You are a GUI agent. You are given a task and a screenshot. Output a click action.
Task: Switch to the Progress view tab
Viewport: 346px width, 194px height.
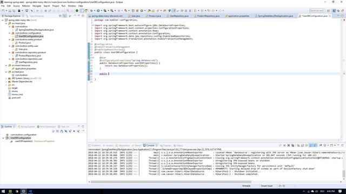[x=165, y=145]
